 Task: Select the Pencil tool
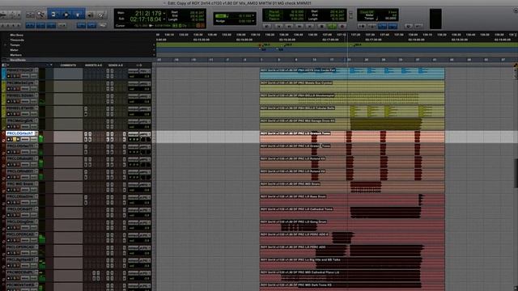coord(101,15)
